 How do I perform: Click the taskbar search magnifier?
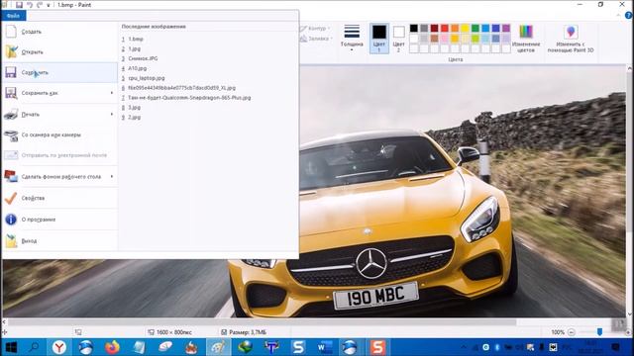click(x=35, y=347)
